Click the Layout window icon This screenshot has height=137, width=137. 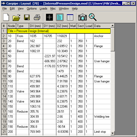(x=60, y=17)
